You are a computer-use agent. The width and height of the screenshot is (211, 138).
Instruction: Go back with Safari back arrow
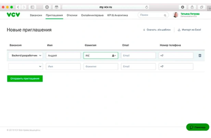click(18, 7)
